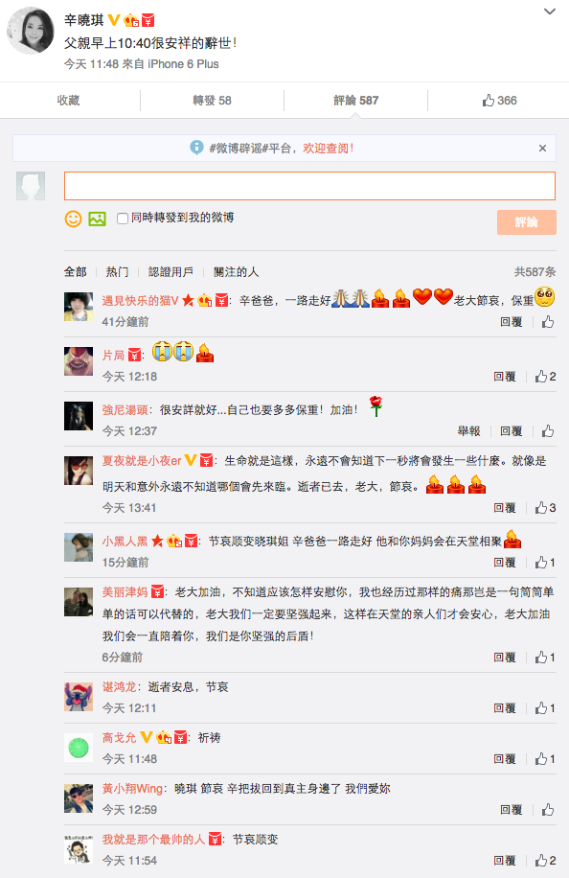Image resolution: width=569 pixels, height=878 pixels.
Task: Click the insert image icon
Action: (98, 219)
